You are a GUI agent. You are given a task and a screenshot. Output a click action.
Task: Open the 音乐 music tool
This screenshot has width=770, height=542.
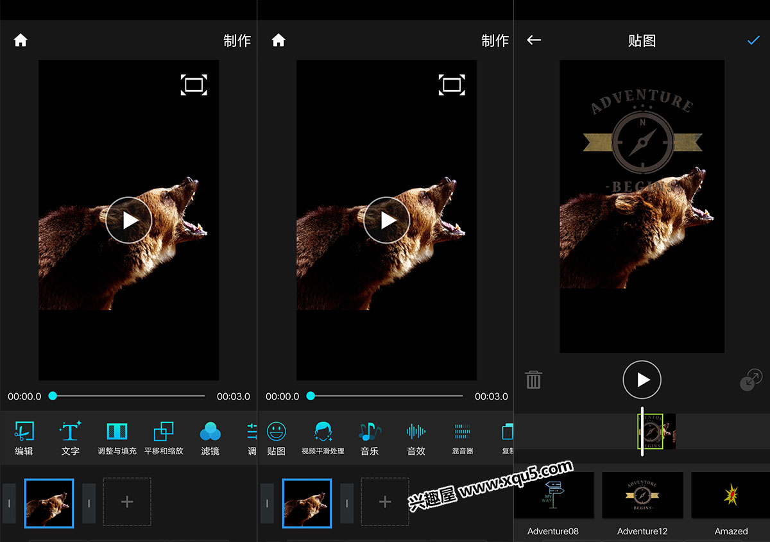click(x=370, y=438)
